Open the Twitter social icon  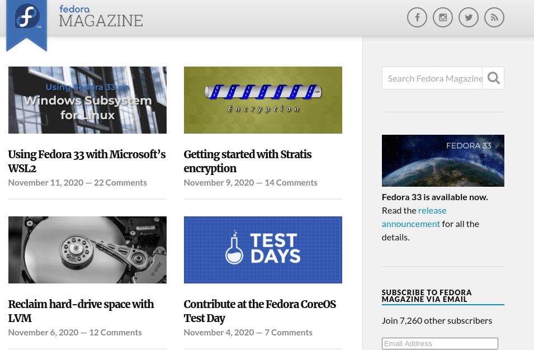(x=469, y=17)
